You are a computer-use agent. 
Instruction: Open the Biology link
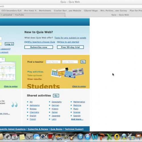click(x=33, y=109)
